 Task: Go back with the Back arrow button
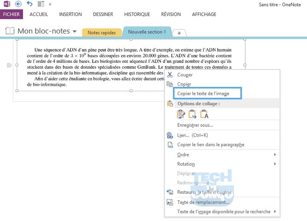tap(19, 4)
